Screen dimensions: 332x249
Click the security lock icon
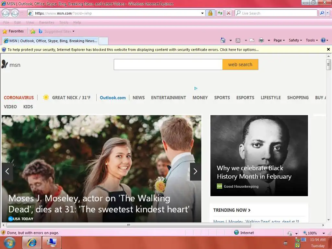tap(210, 13)
